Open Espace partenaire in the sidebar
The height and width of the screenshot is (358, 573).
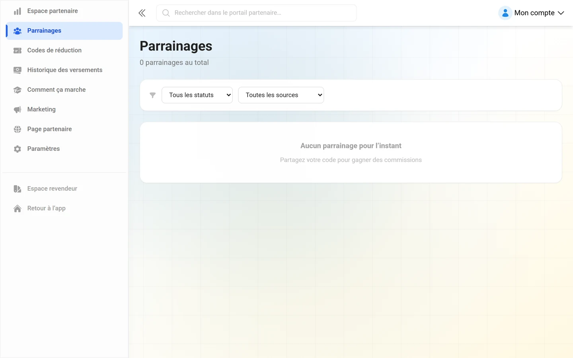point(64,11)
